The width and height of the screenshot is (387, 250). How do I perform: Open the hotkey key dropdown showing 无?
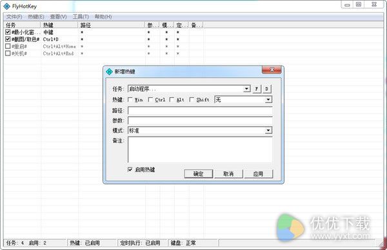pyautogui.click(x=268, y=100)
